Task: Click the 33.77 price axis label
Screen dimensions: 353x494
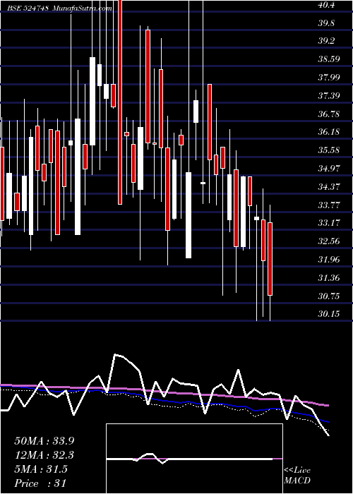Action: 329,205
